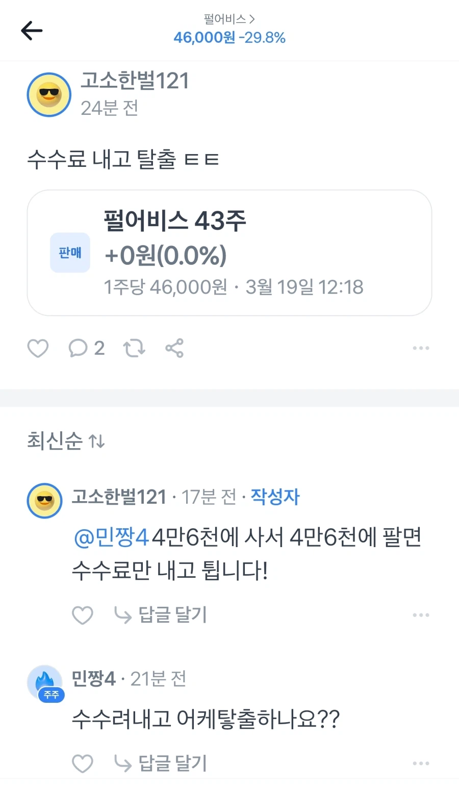Image resolution: width=459 pixels, height=787 pixels.
Task: Toggle like on 민짱4's comment
Action: (83, 764)
